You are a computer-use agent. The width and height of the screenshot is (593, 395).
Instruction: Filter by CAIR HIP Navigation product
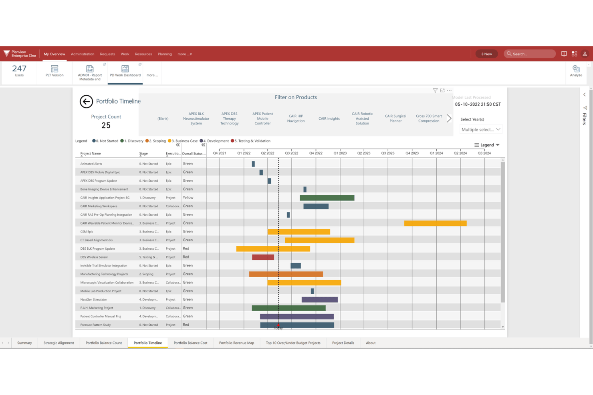pyautogui.click(x=296, y=118)
